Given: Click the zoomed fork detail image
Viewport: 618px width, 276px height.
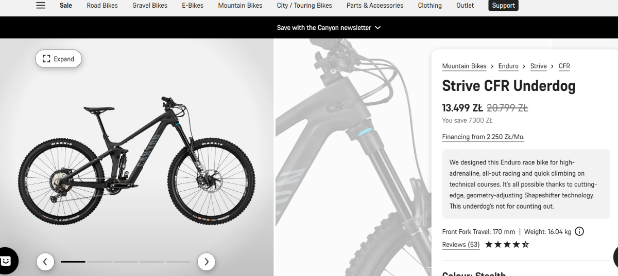Looking at the screenshot, I should pos(353,157).
